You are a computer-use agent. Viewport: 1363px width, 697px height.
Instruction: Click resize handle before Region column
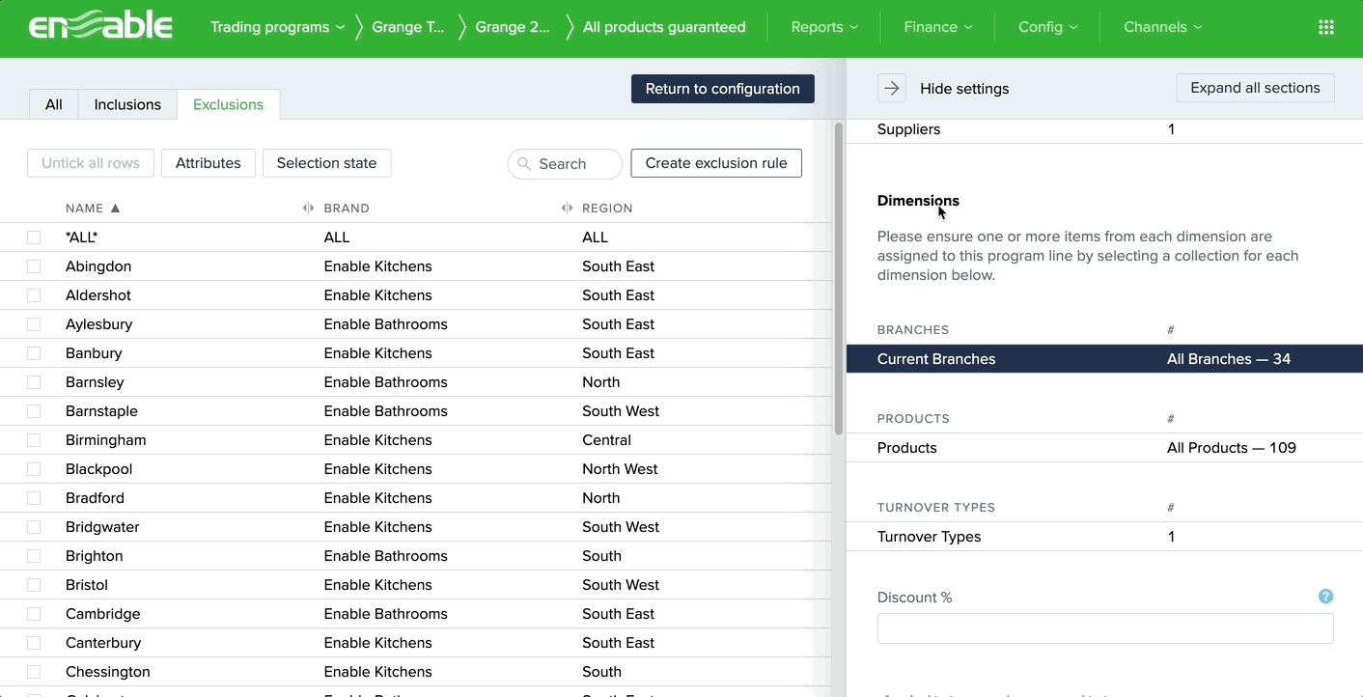(567, 208)
